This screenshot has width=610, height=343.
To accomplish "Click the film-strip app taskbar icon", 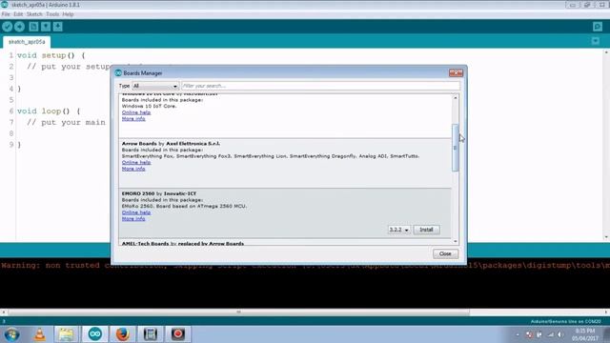I will (x=151, y=334).
